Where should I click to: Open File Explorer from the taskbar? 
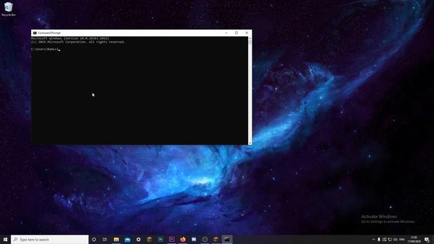coord(116,239)
